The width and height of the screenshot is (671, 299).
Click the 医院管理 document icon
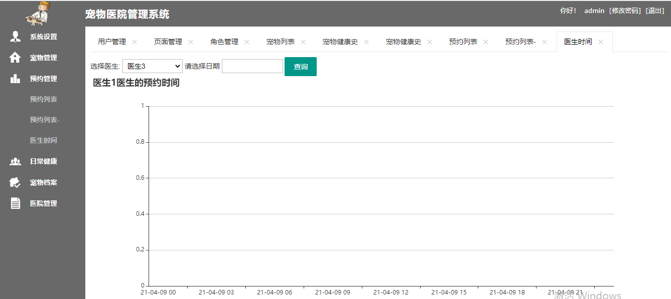16,203
